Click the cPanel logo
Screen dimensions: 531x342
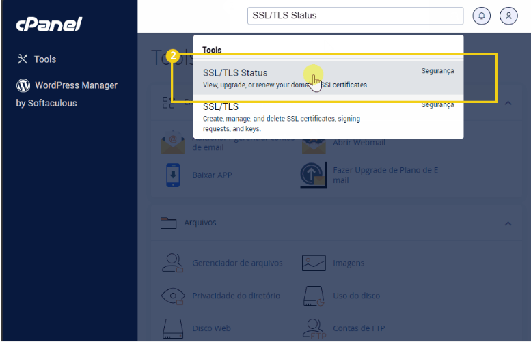[x=49, y=25]
